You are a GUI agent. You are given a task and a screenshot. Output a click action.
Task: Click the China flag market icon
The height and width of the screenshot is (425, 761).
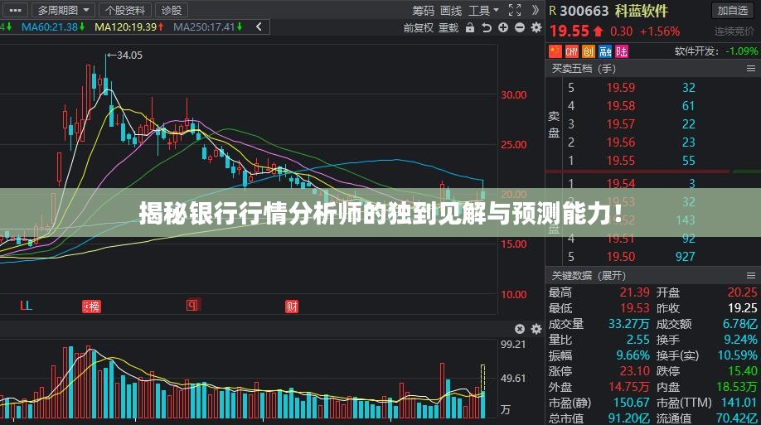click(555, 51)
